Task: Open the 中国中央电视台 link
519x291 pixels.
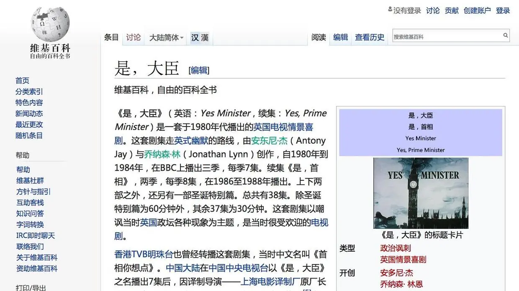Action: coord(238,268)
